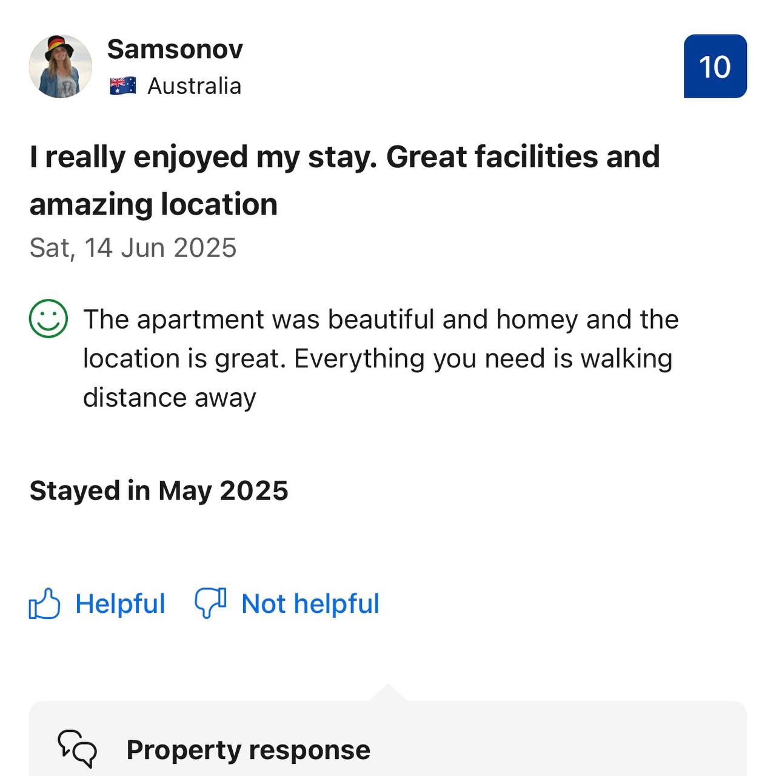The height and width of the screenshot is (776, 776).
Task: Click the response panel pointer triangle
Action: tap(388, 692)
